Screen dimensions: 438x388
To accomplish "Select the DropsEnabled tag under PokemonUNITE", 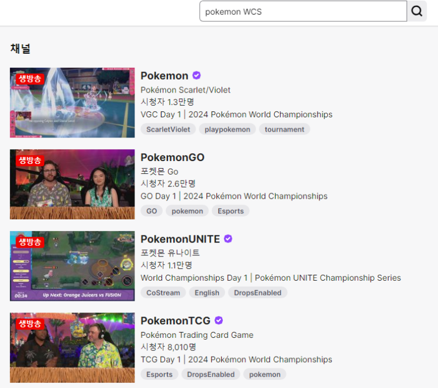I will coord(258,292).
